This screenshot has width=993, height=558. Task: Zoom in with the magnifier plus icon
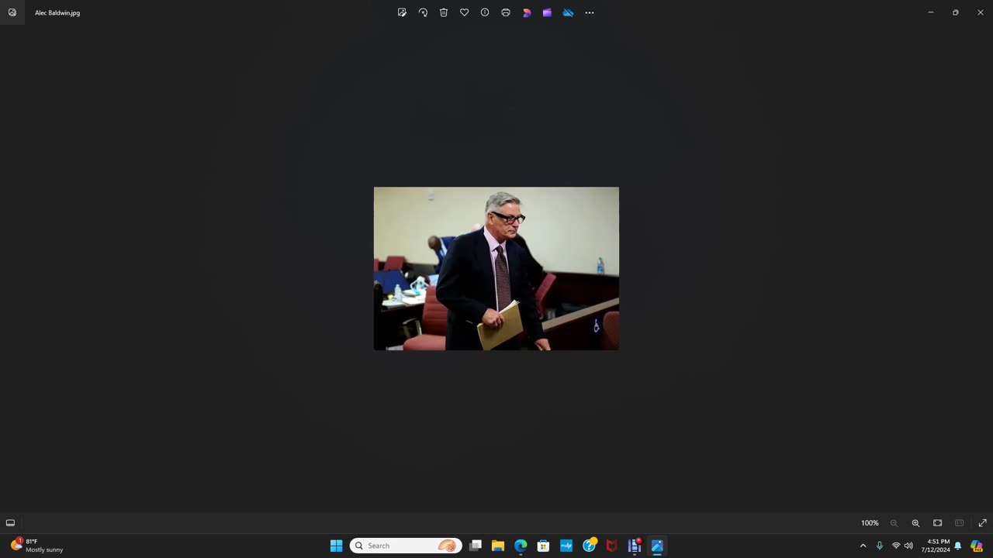coord(915,523)
